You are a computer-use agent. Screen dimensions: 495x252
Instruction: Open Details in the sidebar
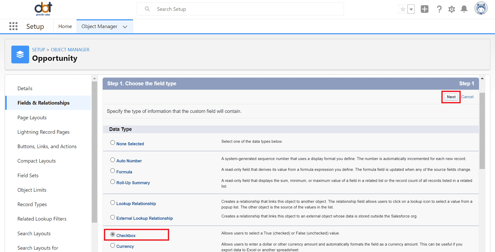[x=25, y=88]
